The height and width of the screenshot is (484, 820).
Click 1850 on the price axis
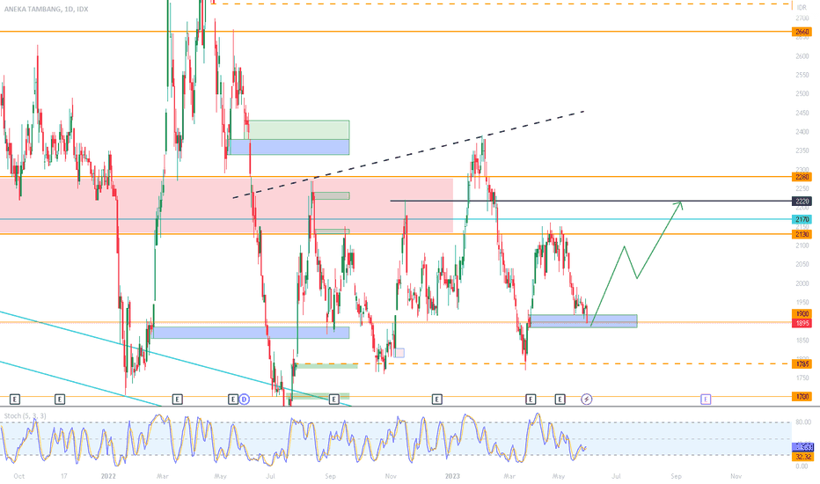click(x=802, y=340)
